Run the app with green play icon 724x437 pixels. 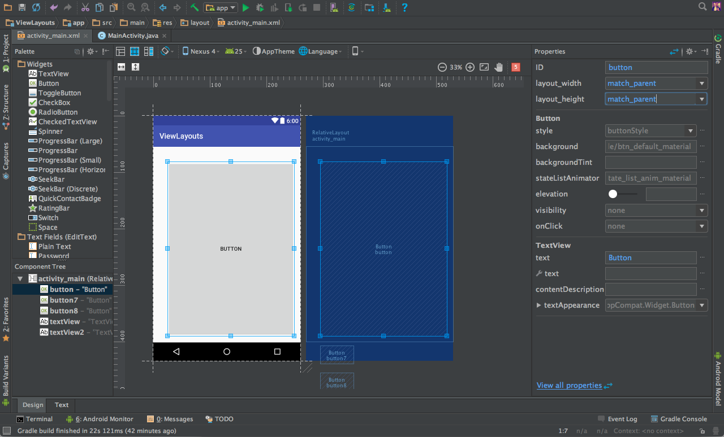(245, 7)
